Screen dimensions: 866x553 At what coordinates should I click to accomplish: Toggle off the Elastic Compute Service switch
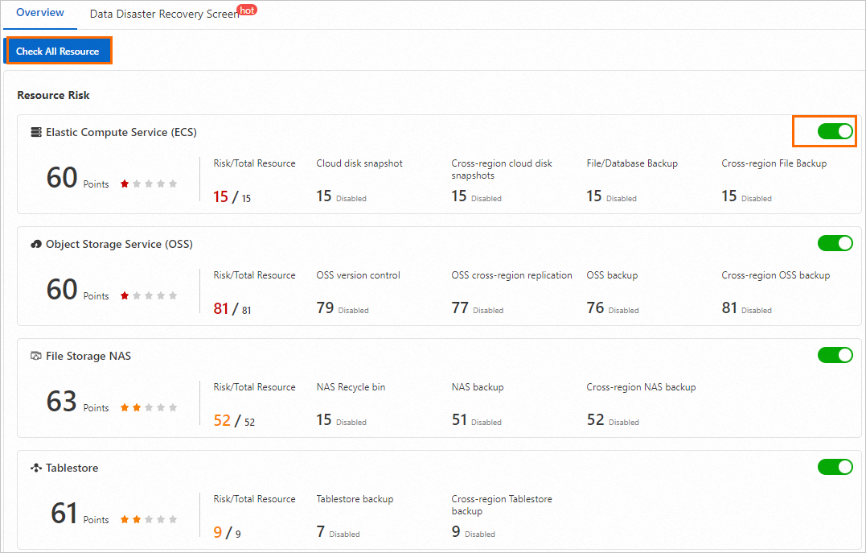tap(835, 131)
